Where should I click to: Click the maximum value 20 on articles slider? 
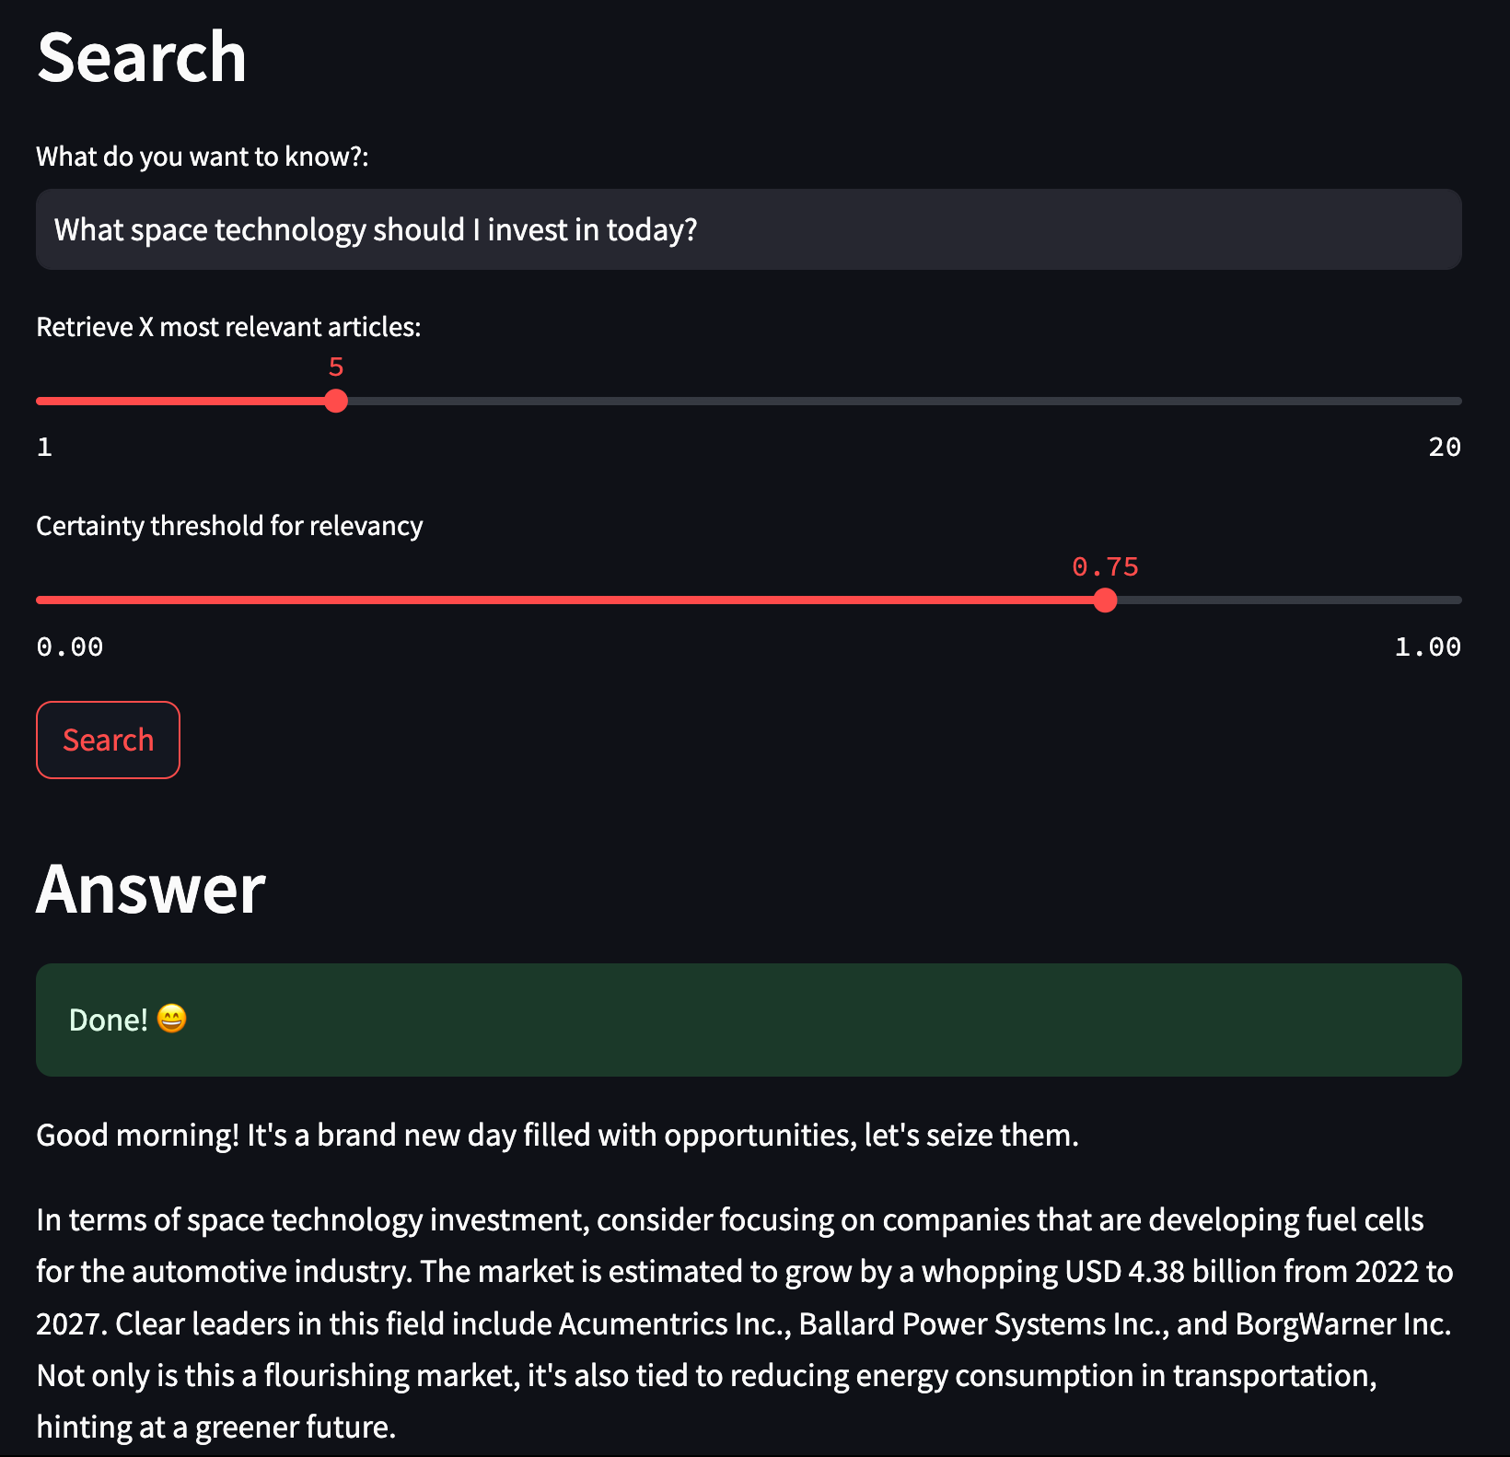point(1444,447)
